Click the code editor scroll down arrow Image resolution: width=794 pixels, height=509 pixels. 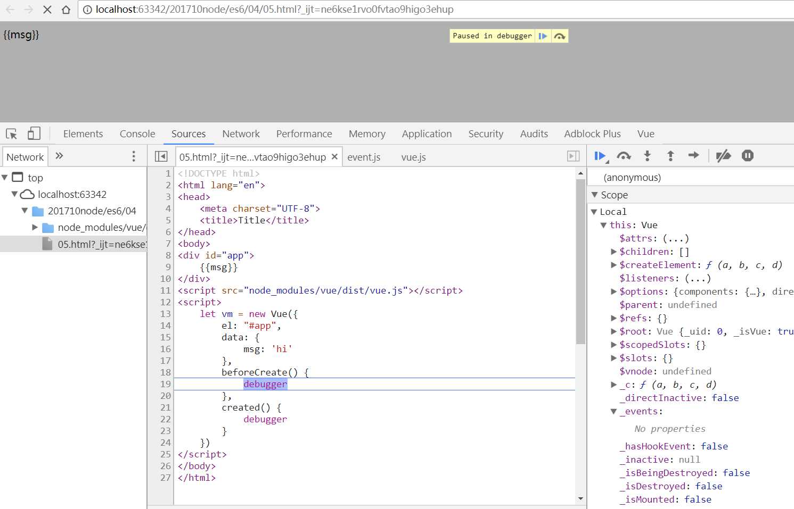(580, 499)
